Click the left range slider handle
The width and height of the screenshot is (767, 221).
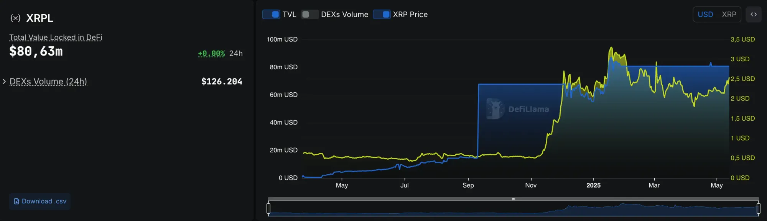[x=268, y=208]
